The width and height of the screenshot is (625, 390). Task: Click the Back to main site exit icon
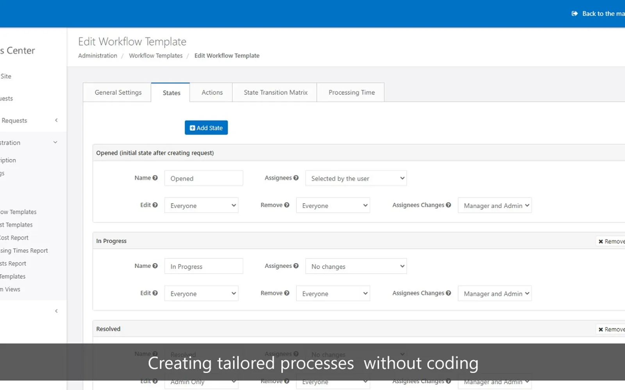575,14
